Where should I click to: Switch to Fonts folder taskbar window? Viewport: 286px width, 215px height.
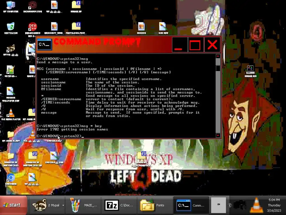pyautogui.click(x=155, y=205)
